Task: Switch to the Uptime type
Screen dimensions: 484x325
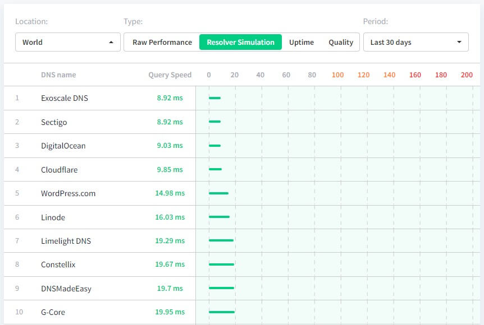Action: pos(302,42)
